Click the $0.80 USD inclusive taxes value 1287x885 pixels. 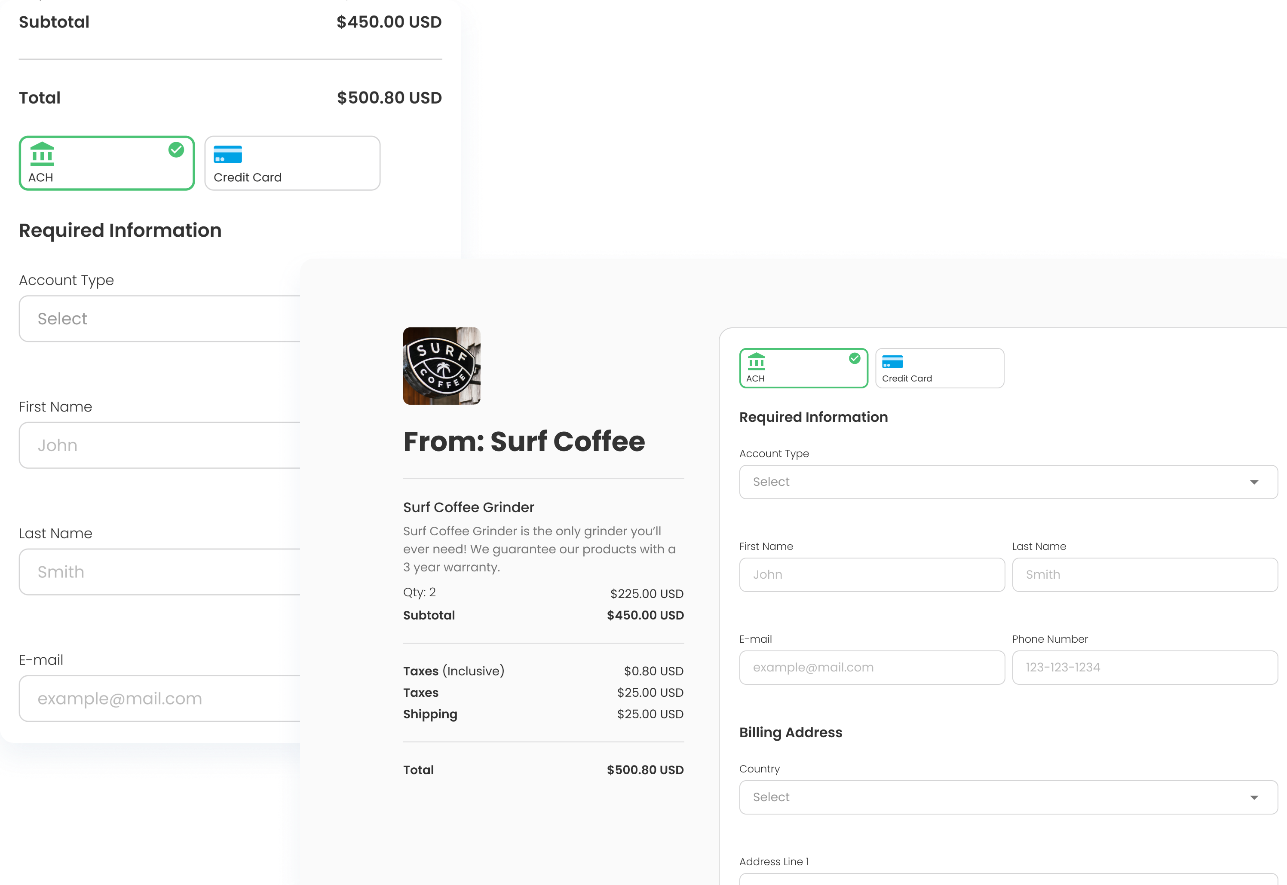tap(653, 671)
